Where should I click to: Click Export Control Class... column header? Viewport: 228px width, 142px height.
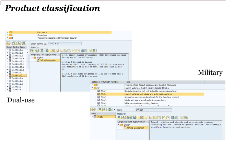tap(16, 47)
